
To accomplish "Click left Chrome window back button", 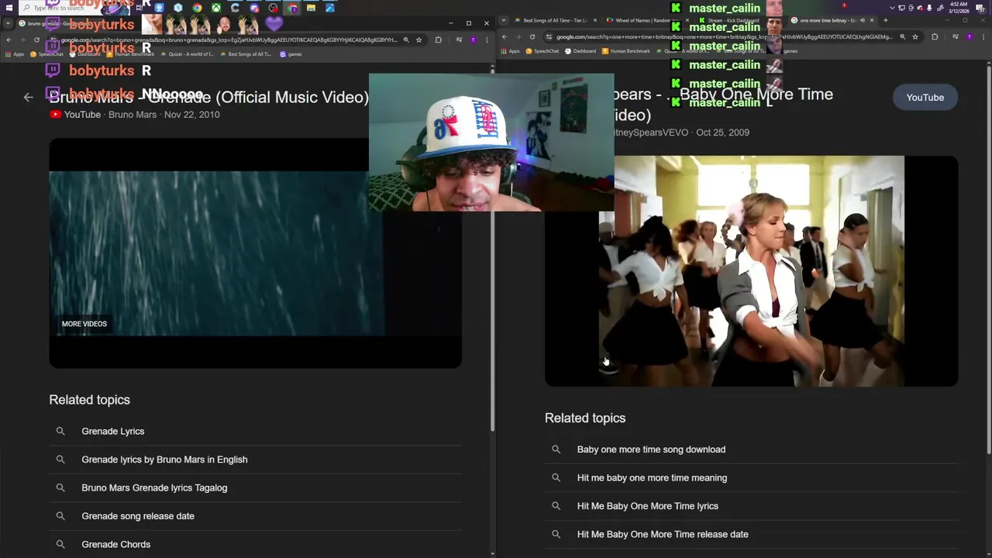I will 9,40.
